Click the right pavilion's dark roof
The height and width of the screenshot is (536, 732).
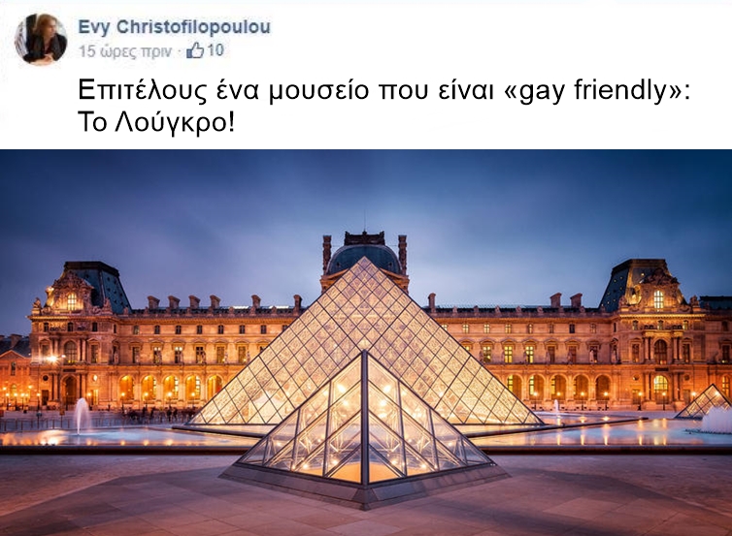[x=637, y=283]
